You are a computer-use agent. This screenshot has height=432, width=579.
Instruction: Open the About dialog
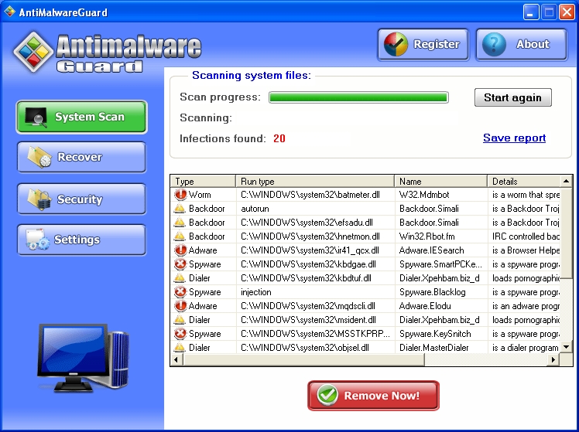pyautogui.click(x=522, y=44)
